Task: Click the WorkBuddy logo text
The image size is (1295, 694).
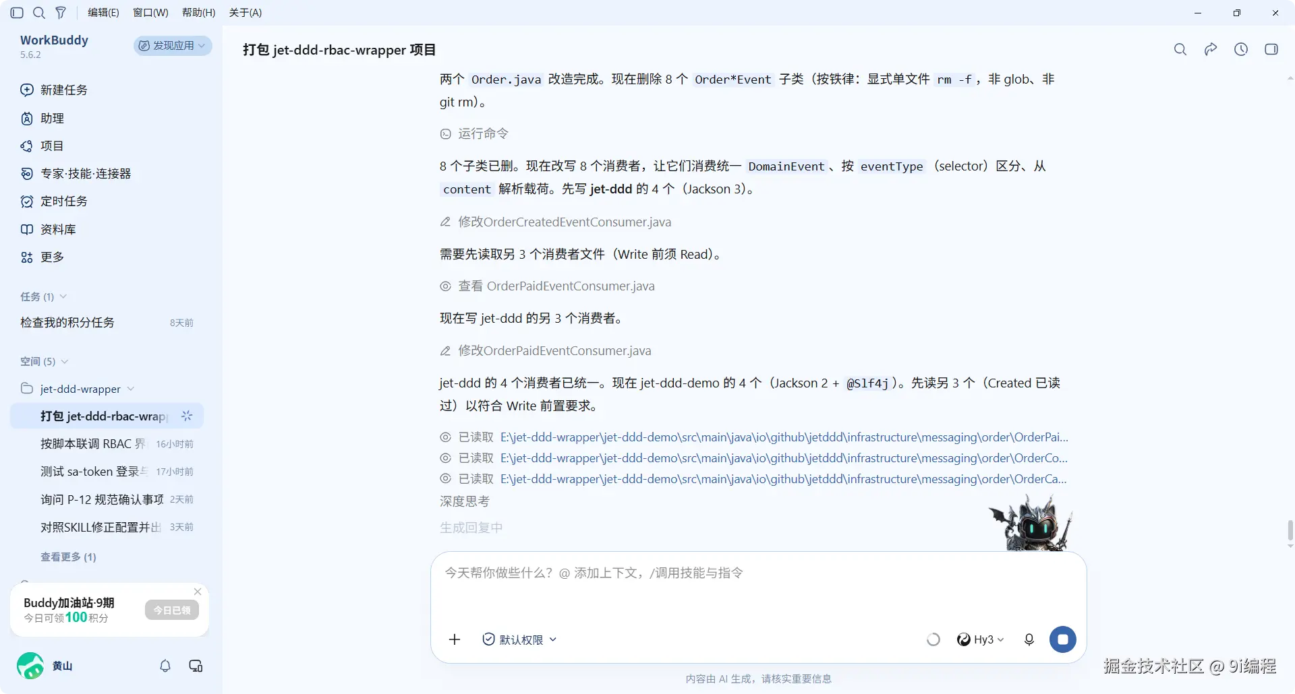Action: (x=54, y=40)
